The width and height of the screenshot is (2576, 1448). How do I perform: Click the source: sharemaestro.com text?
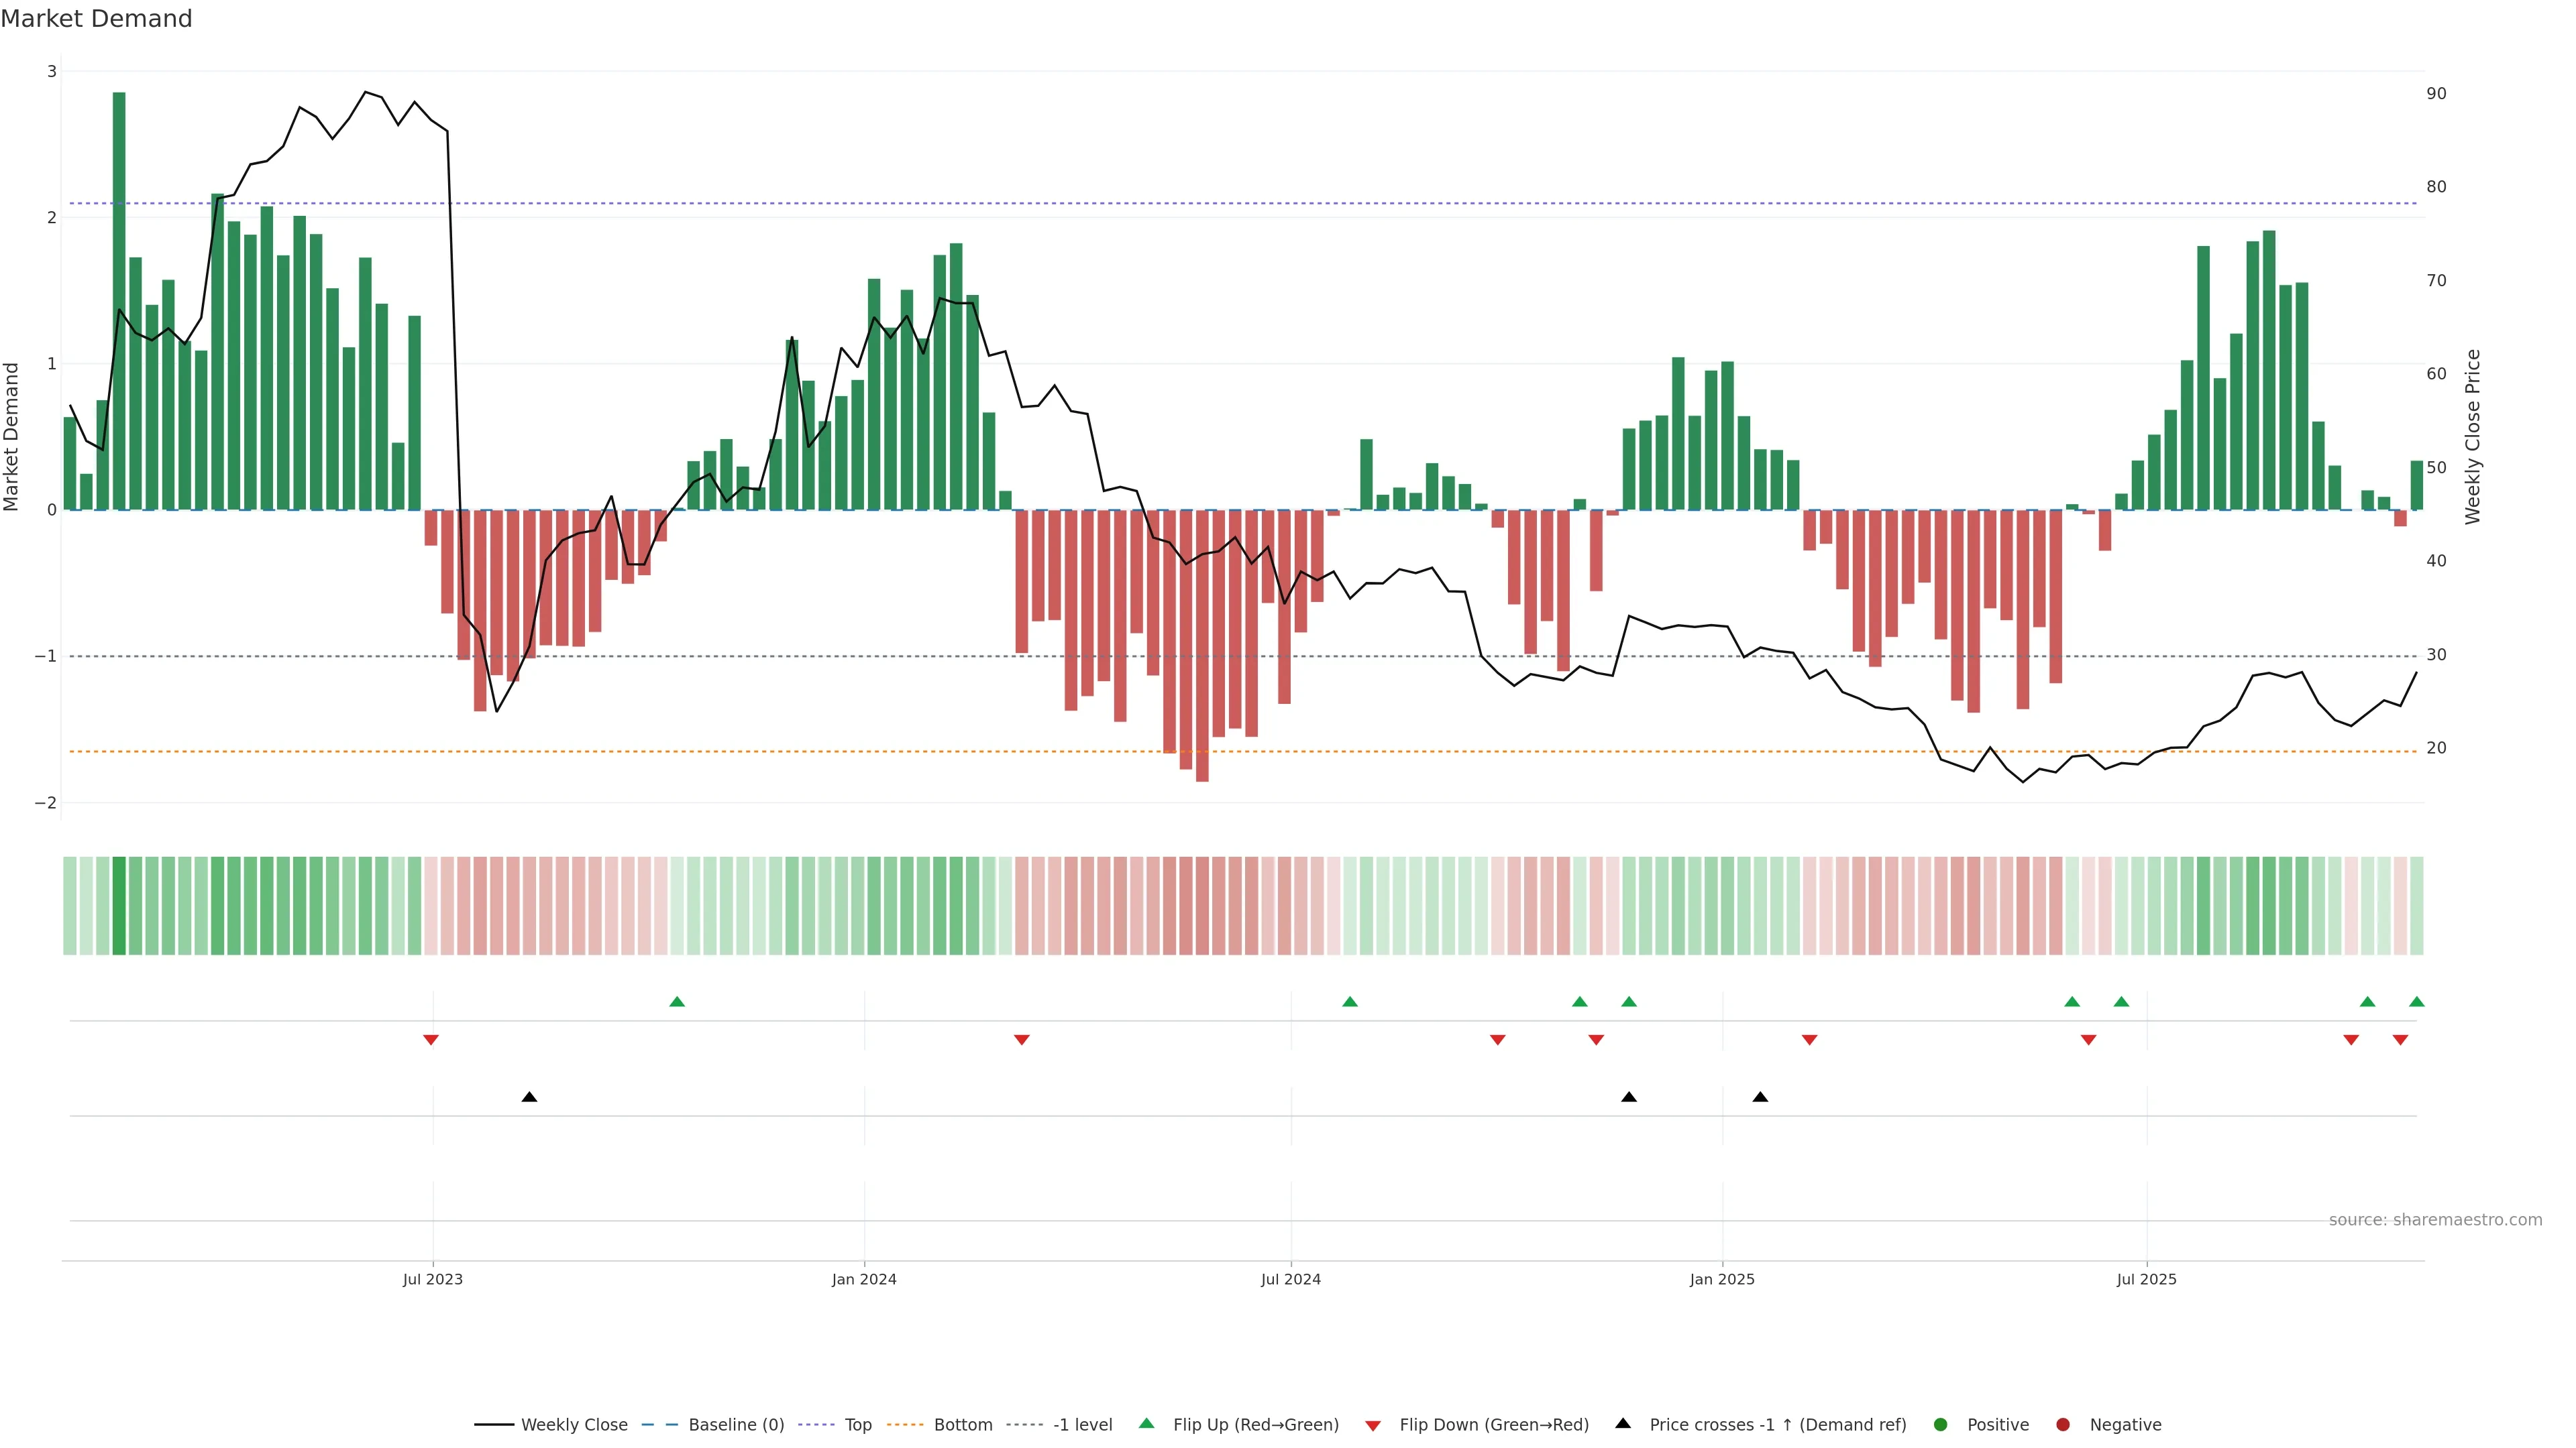tap(2435, 1220)
